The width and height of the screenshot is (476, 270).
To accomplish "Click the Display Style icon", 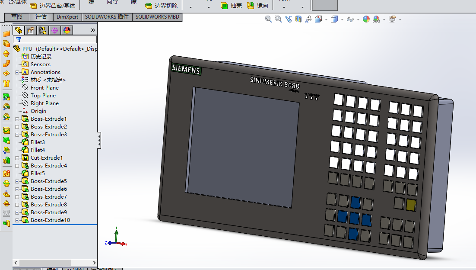I will [334, 19].
